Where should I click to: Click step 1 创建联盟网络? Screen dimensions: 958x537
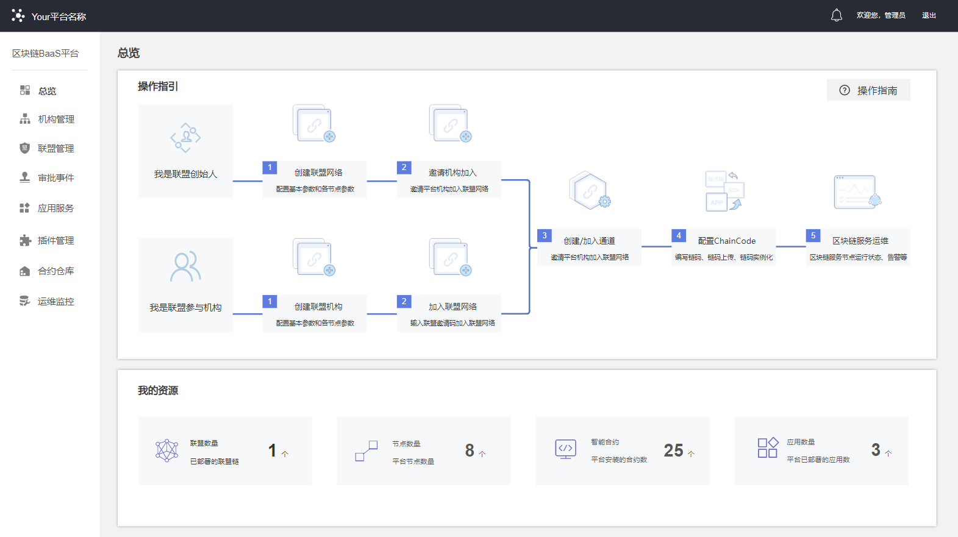(x=315, y=180)
